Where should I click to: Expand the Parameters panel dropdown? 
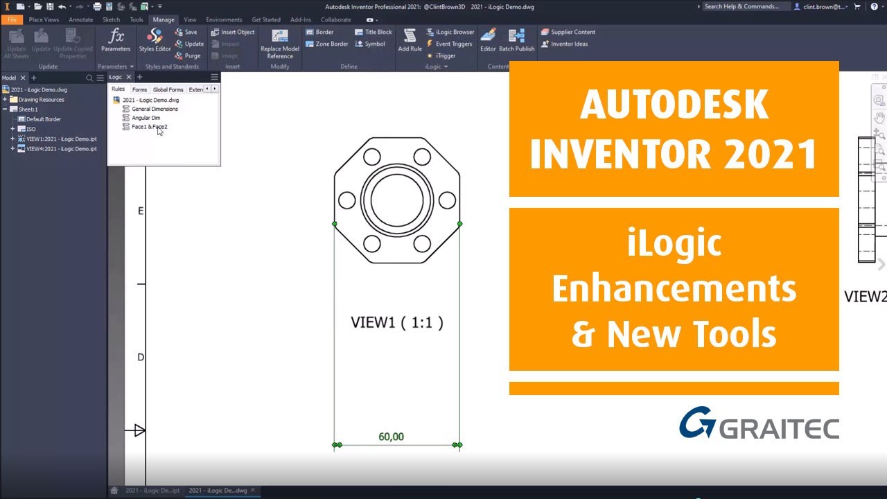point(132,67)
